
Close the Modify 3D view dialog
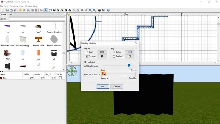[x=136, y=43]
